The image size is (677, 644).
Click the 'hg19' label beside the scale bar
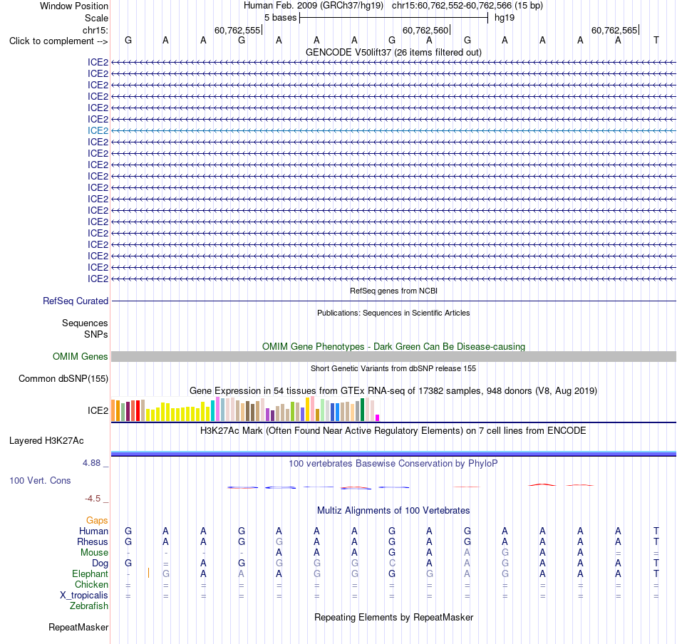(x=505, y=18)
